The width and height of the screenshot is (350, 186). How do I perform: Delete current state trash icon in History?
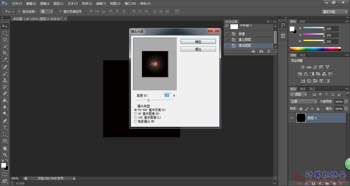269,51
